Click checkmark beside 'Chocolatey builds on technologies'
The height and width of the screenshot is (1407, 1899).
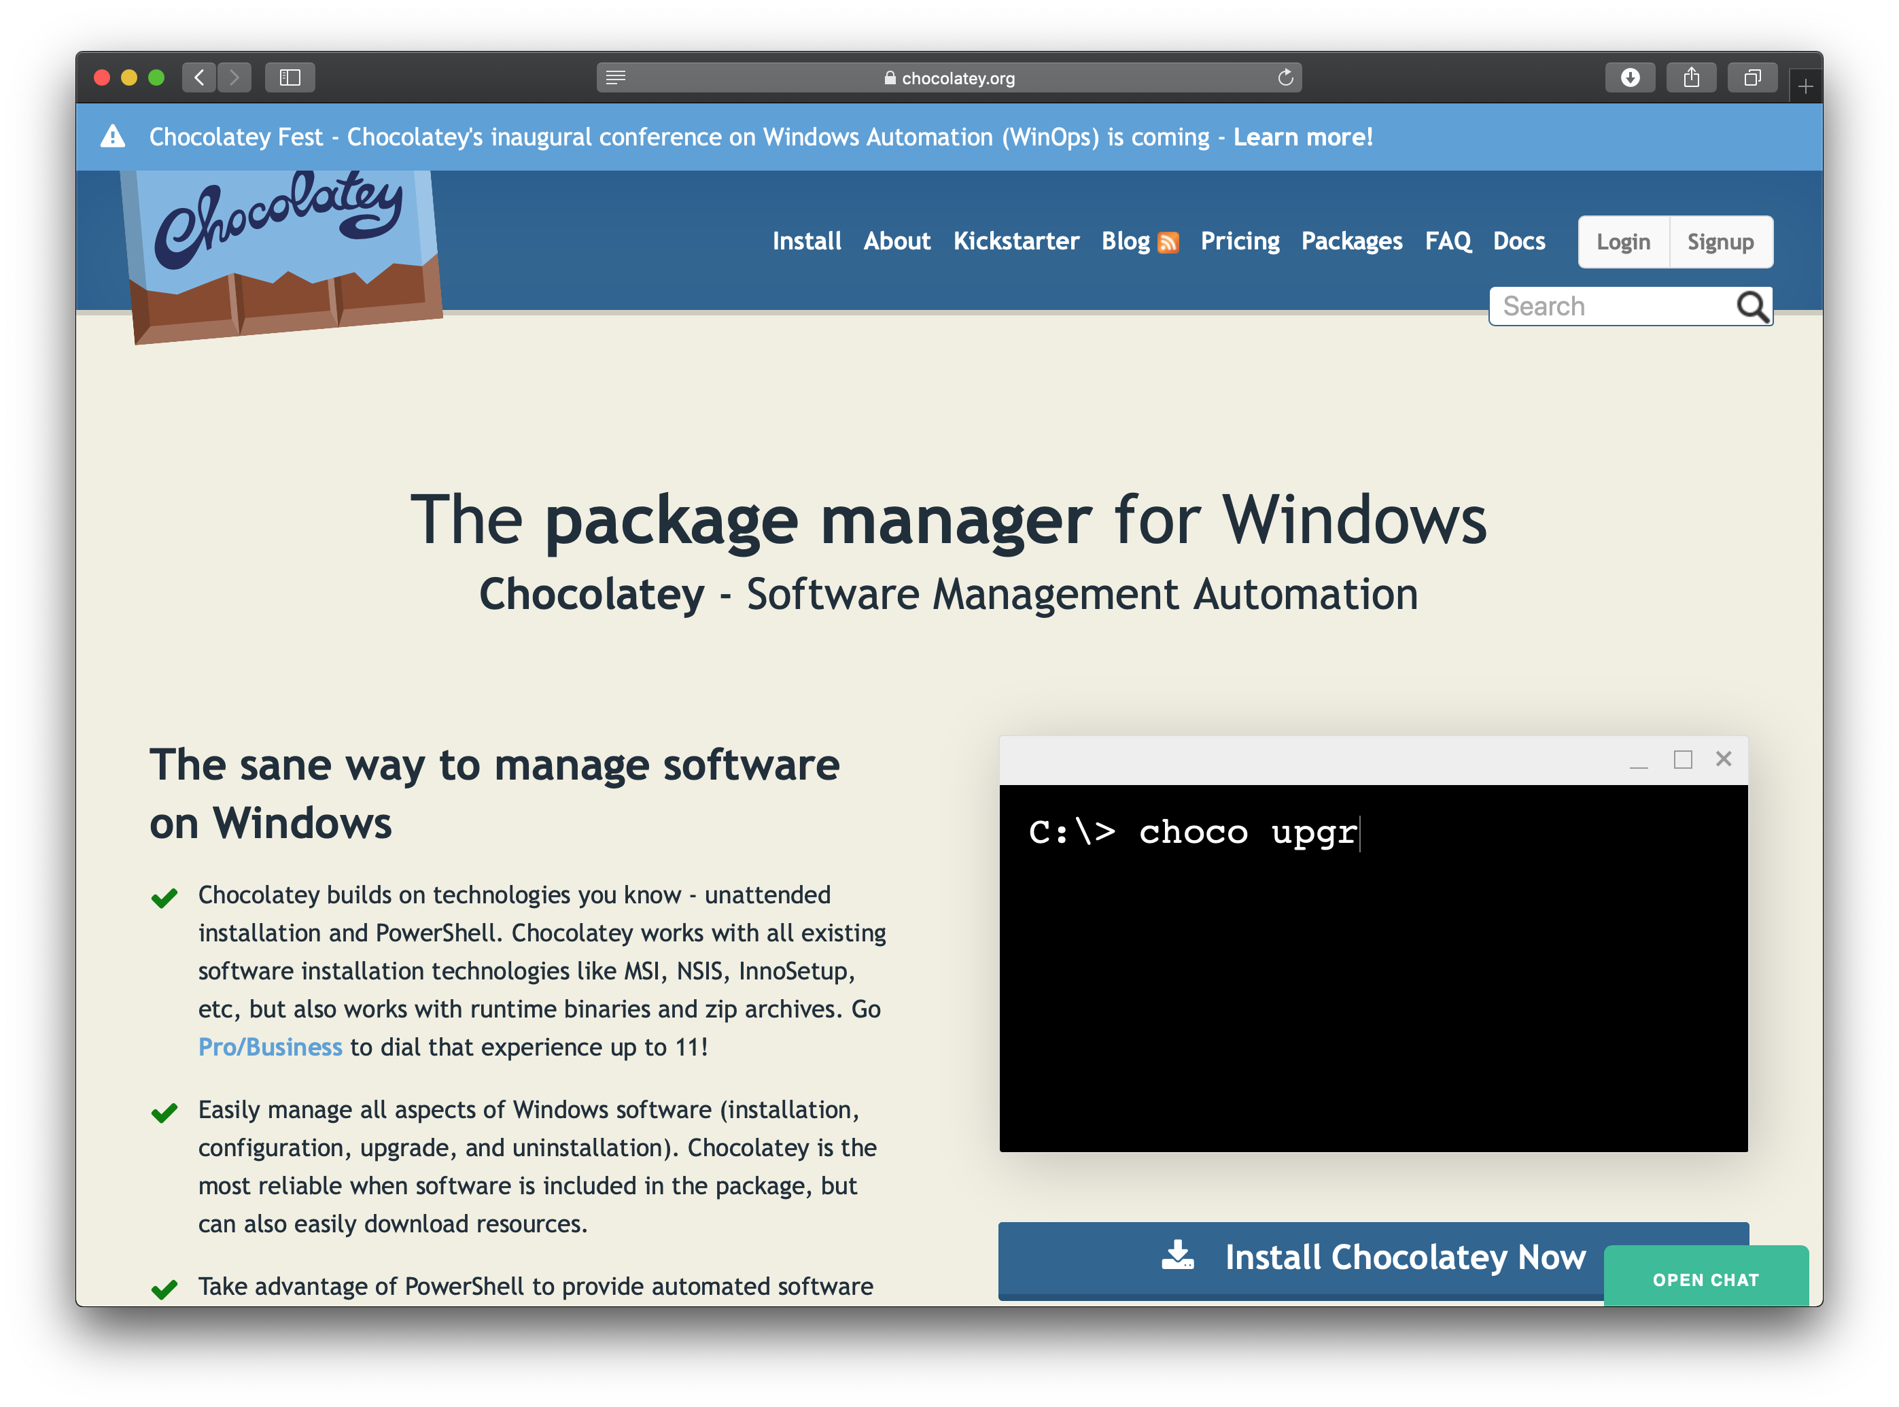tap(164, 898)
